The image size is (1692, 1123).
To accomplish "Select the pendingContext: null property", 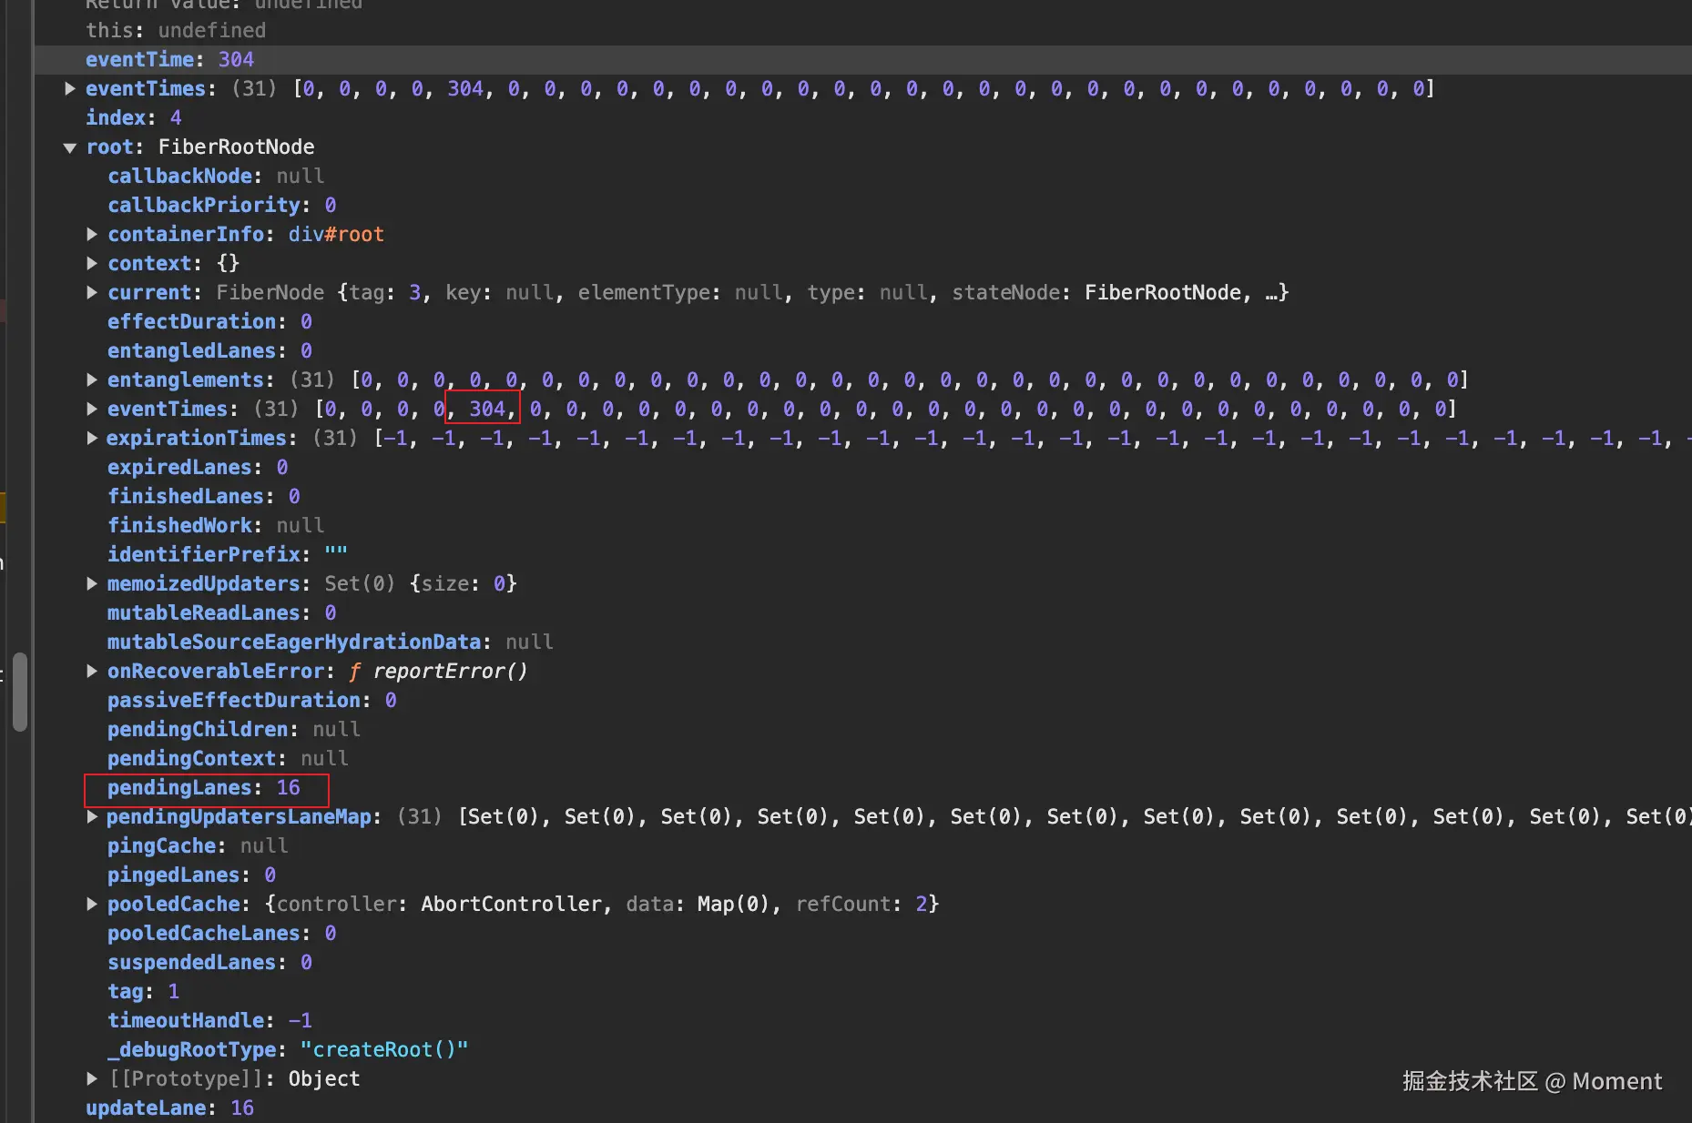I will [228, 758].
